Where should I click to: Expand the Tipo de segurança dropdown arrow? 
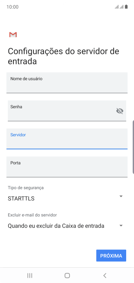(121, 196)
